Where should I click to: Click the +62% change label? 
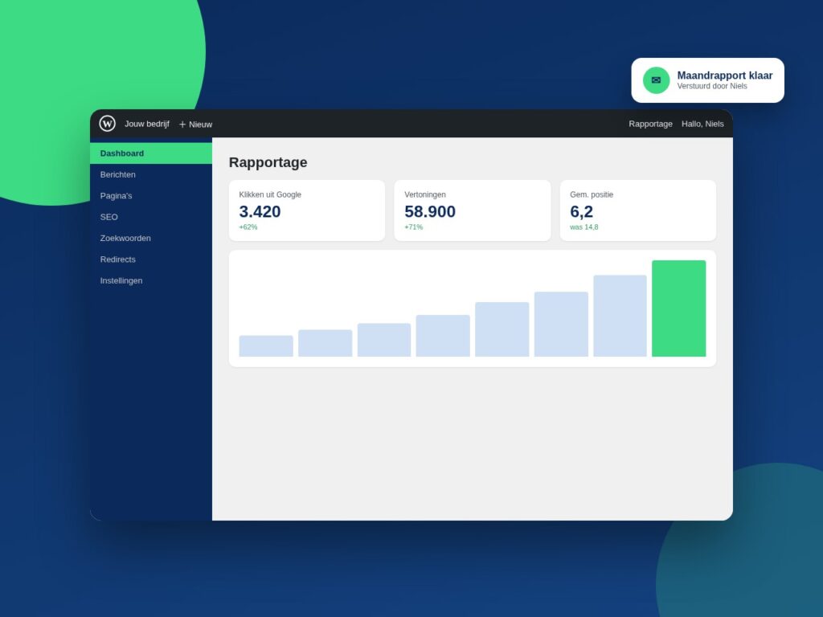coord(248,227)
